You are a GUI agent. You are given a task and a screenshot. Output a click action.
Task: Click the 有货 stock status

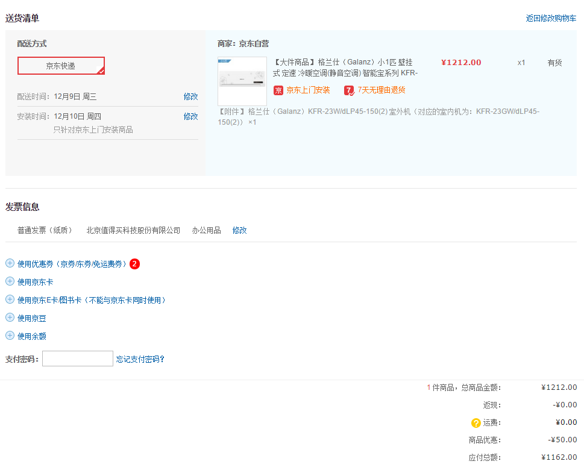[554, 63]
